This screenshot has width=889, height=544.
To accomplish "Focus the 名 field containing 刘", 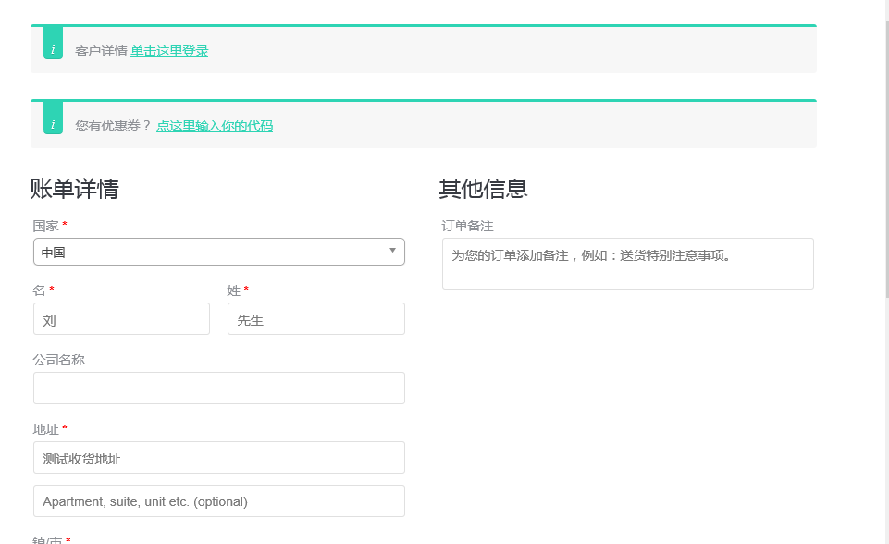I will coord(121,319).
